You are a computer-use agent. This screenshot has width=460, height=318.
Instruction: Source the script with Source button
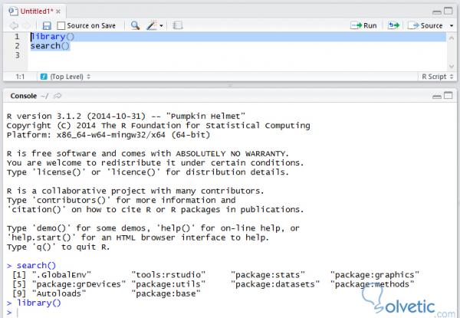click(426, 25)
